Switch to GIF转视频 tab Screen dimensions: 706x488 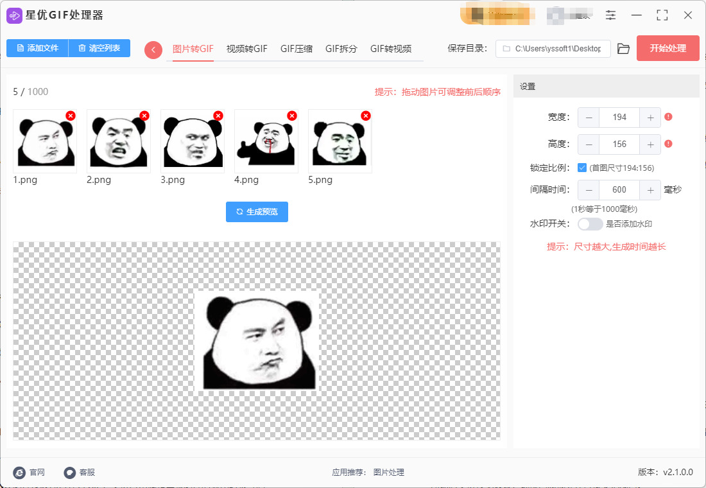coord(391,49)
